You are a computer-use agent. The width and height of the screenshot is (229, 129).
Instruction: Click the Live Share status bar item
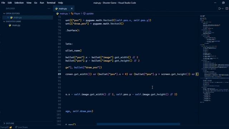pyautogui.click(x=21, y=128)
